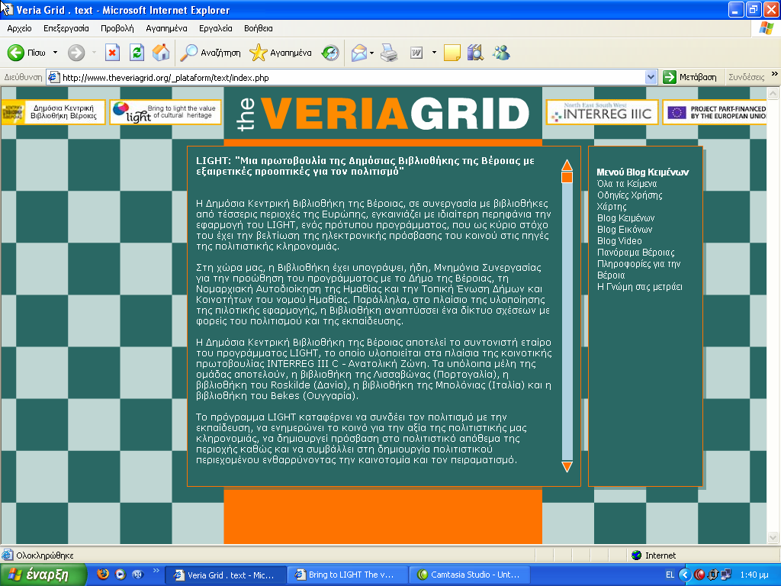Open the Προβολή menu

click(x=117, y=28)
